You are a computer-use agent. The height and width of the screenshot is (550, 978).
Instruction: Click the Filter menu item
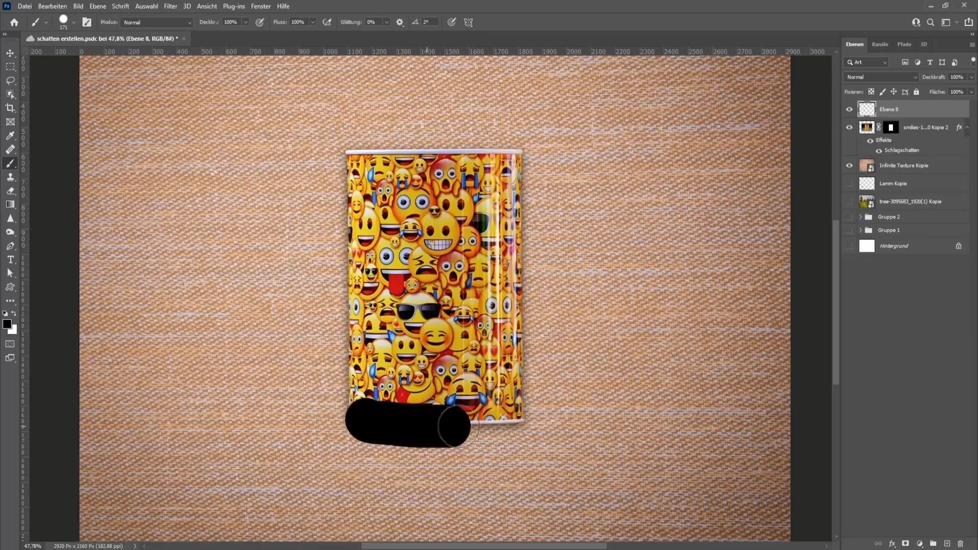coord(170,6)
